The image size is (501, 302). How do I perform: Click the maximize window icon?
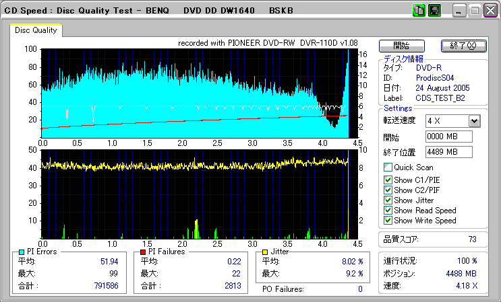point(475,11)
